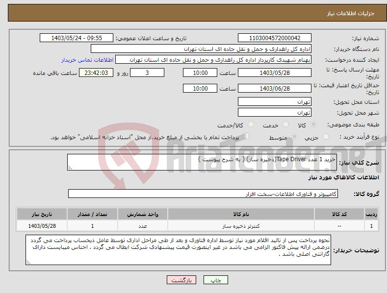387x293 pixels.
Task: Click the buyer organization name field
Action: click(x=201, y=49)
